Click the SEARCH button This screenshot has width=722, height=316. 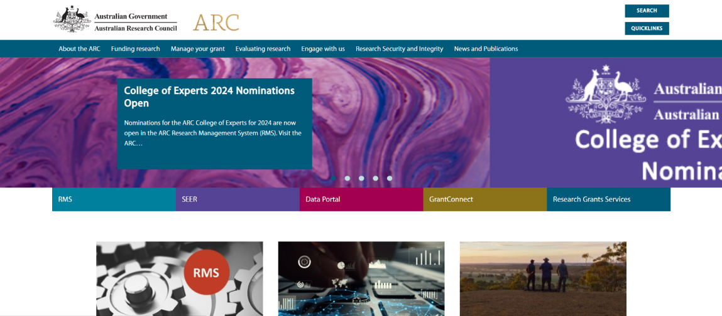click(647, 11)
